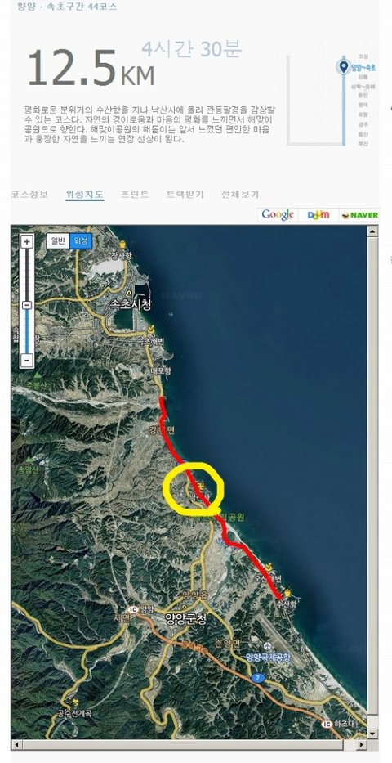Click the 수산항 harbor marker icon

(x=287, y=592)
